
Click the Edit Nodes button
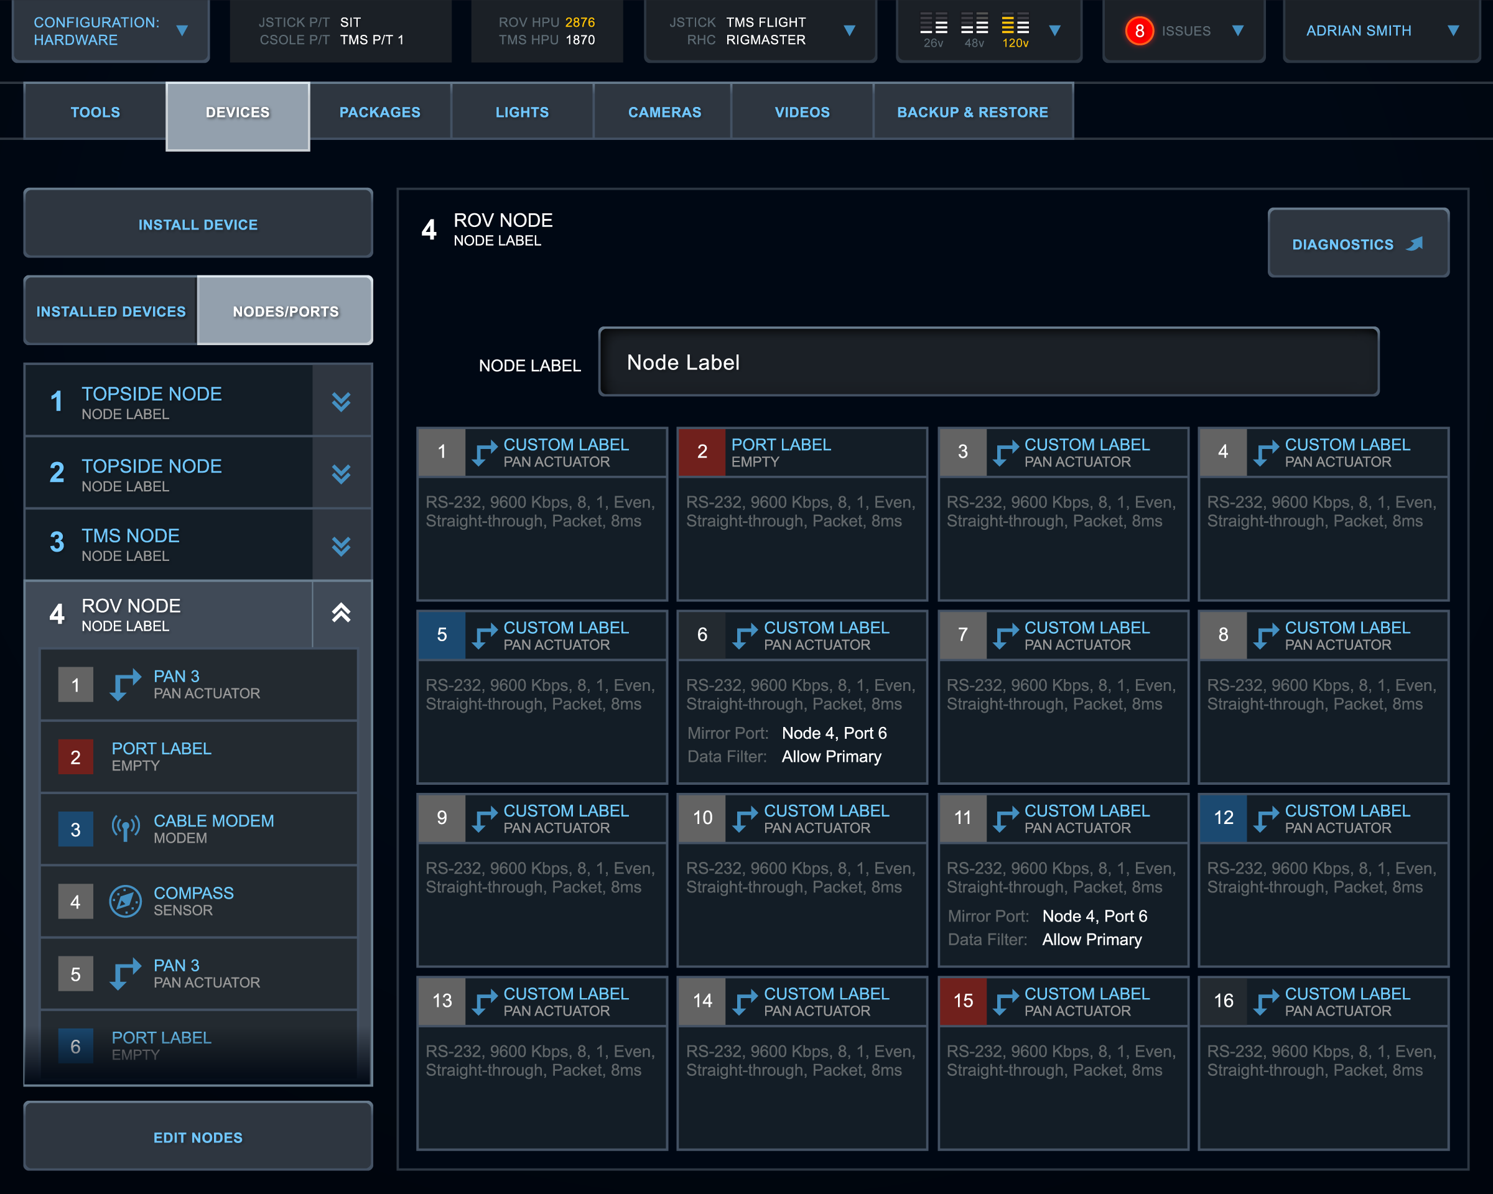(198, 1137)
